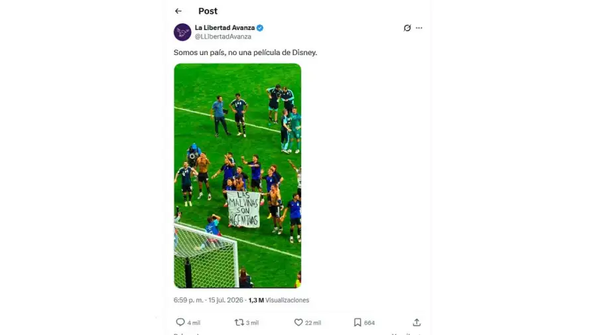This screenshot has width=597, height=335.
Task: Open the Grok circle-slash icon
Action: click(x=407, y=28)
